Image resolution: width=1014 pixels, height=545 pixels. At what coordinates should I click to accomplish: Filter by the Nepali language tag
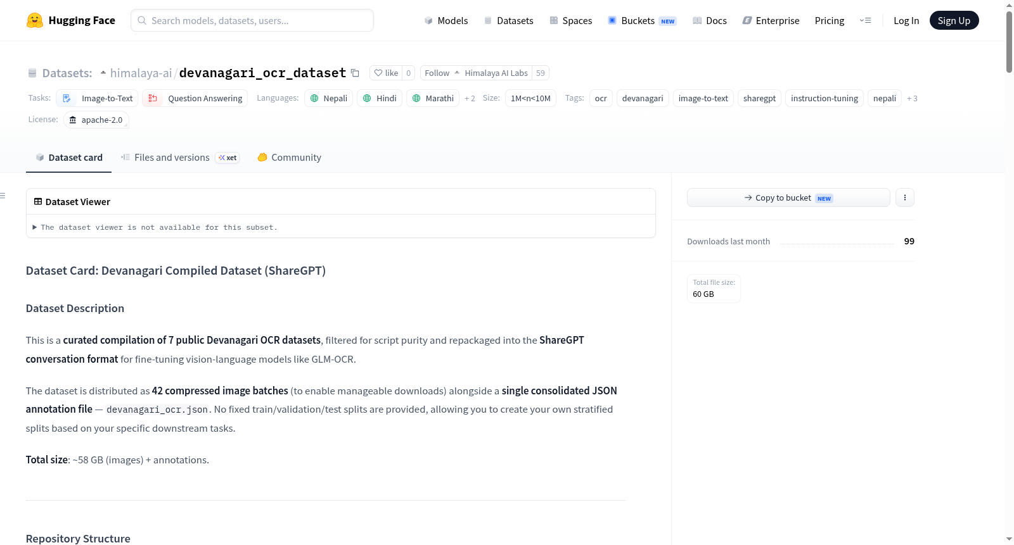329,98
